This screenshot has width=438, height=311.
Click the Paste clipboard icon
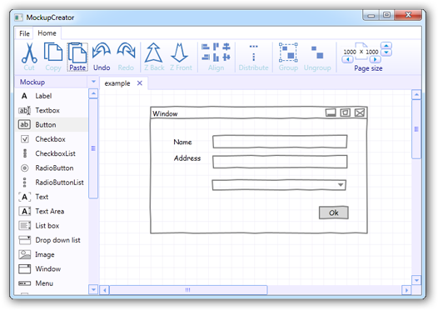pos(77,53)
